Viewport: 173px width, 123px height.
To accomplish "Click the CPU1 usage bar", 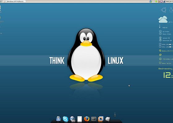I will click(x=171, y=47).
